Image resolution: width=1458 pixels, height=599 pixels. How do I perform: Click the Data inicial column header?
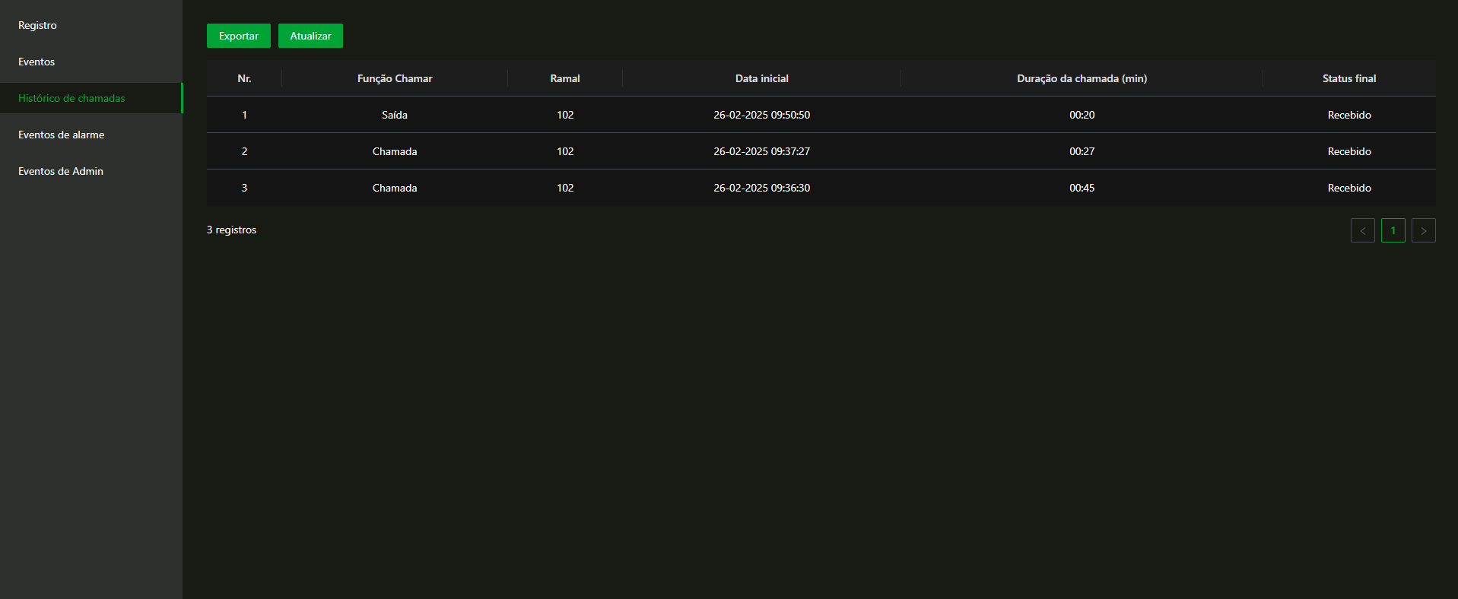tap(762, 78)
